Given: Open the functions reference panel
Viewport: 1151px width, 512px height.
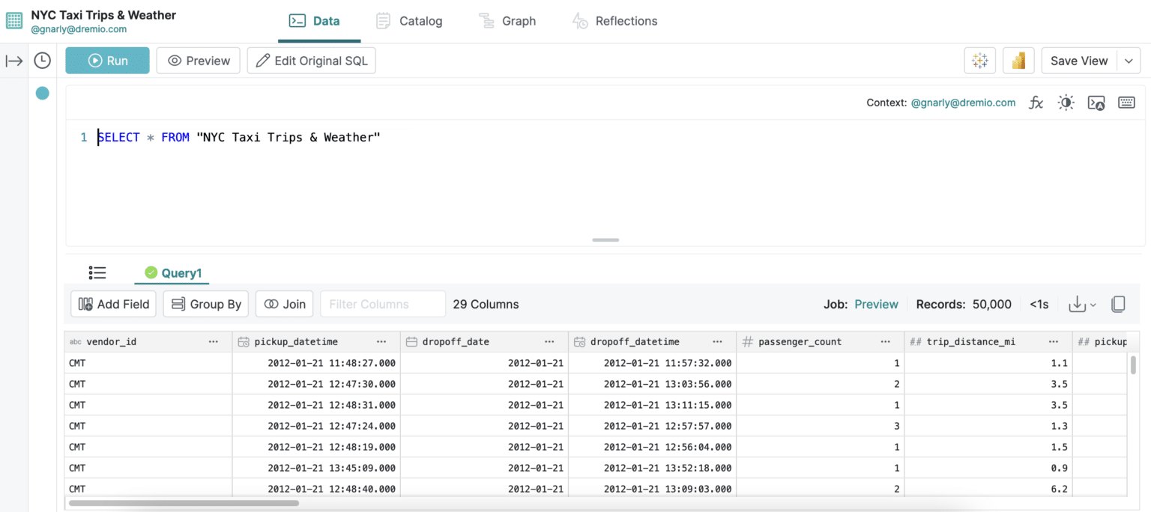Looking at the screenshot, I should tap(1036, 103).
